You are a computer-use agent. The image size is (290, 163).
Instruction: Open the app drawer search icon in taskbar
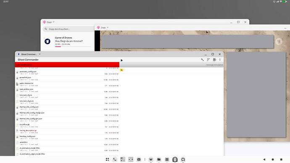tap(107, 160)
